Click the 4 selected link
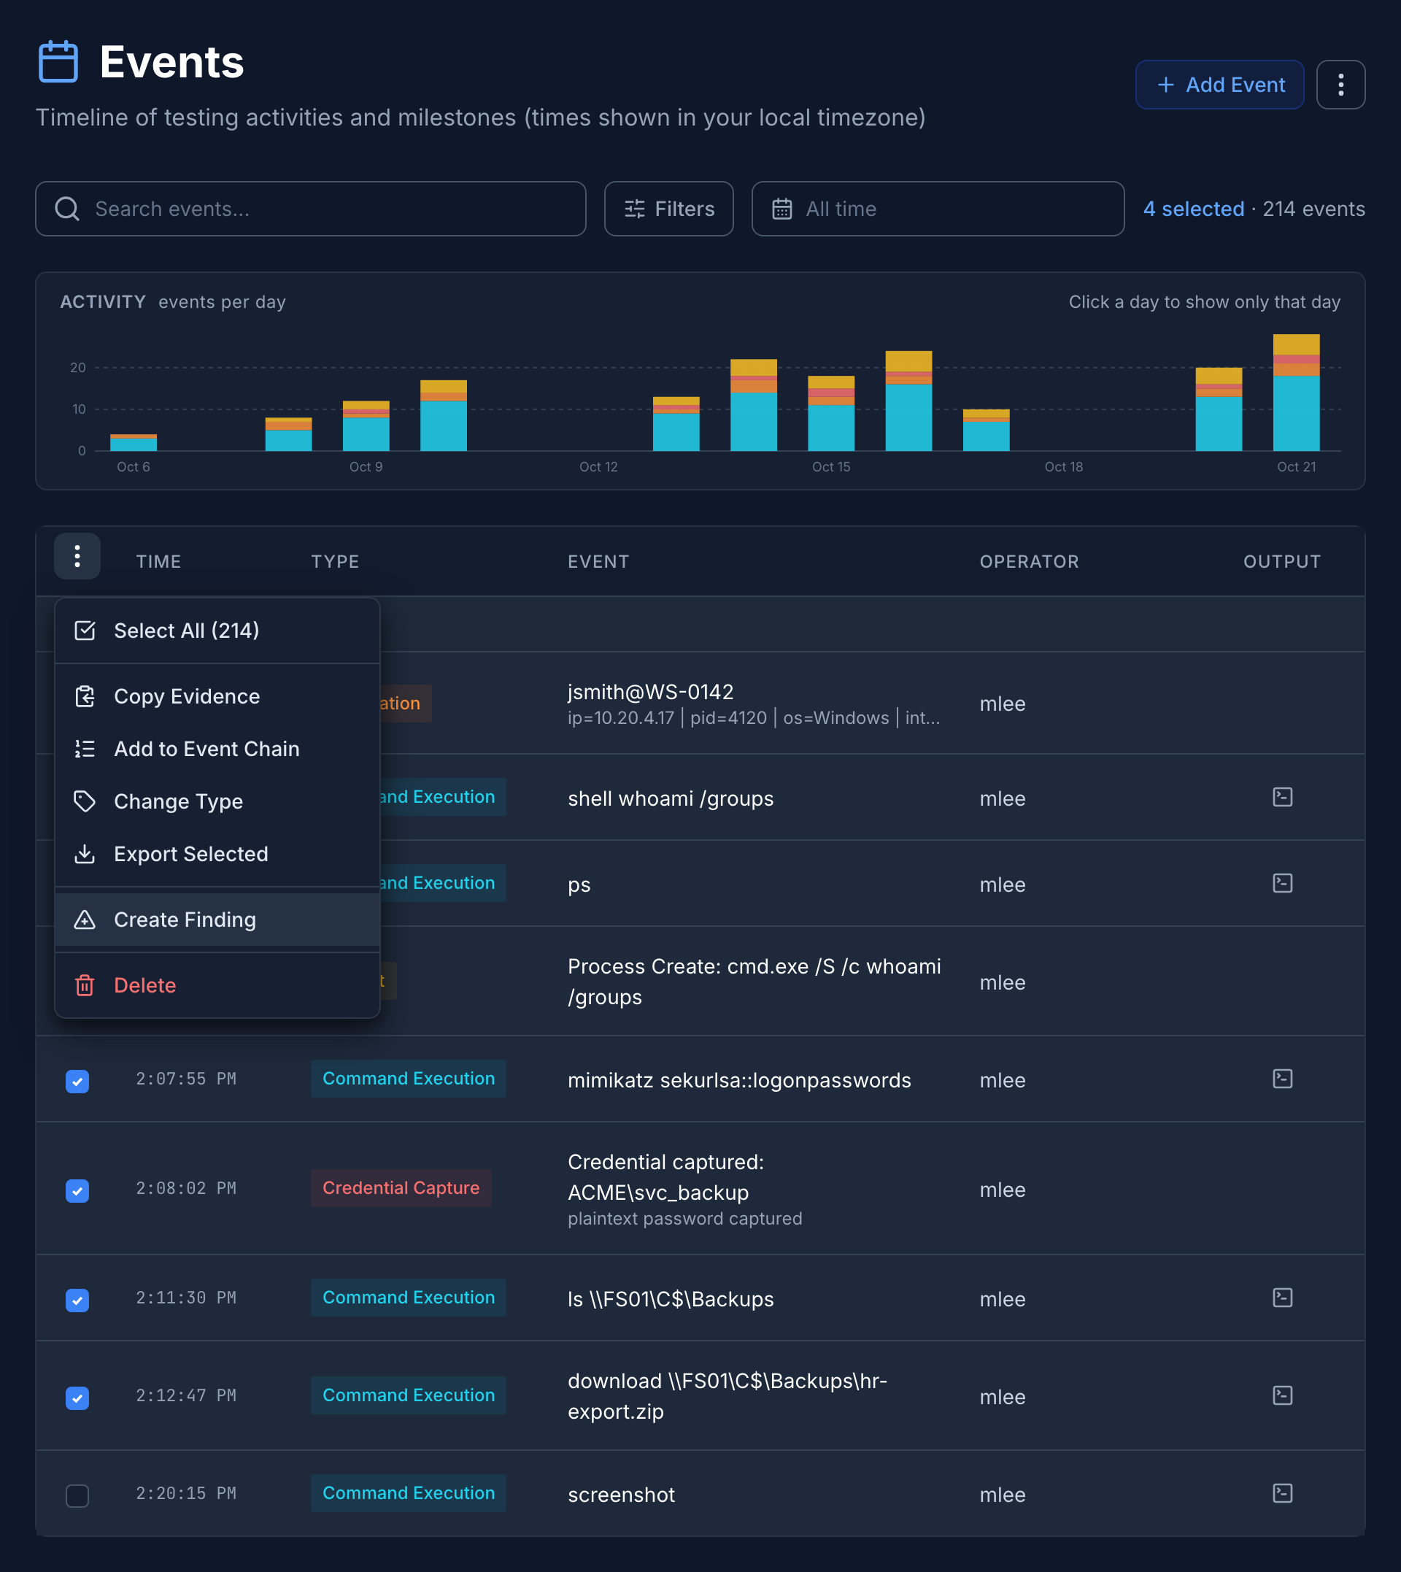The height and width of the screenshot is (1572, 1401). point(1193,209)
